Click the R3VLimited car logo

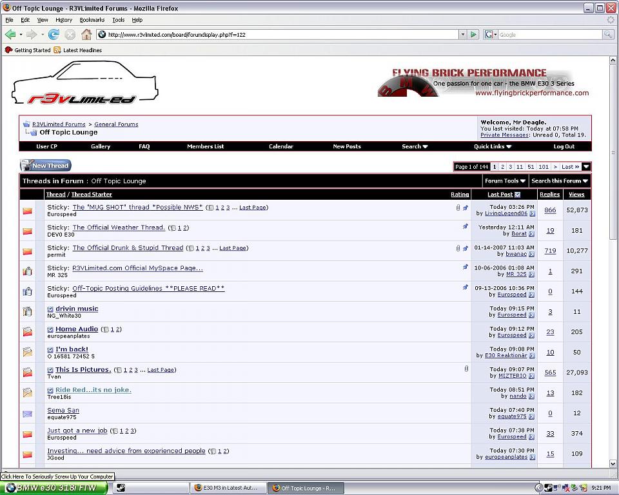coord(84,84)
